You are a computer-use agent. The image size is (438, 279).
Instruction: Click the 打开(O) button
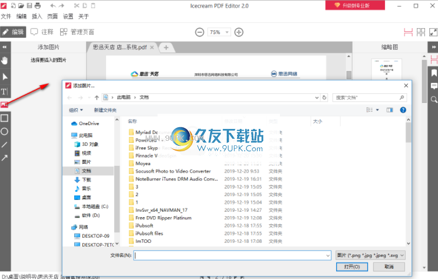[352, 267]
